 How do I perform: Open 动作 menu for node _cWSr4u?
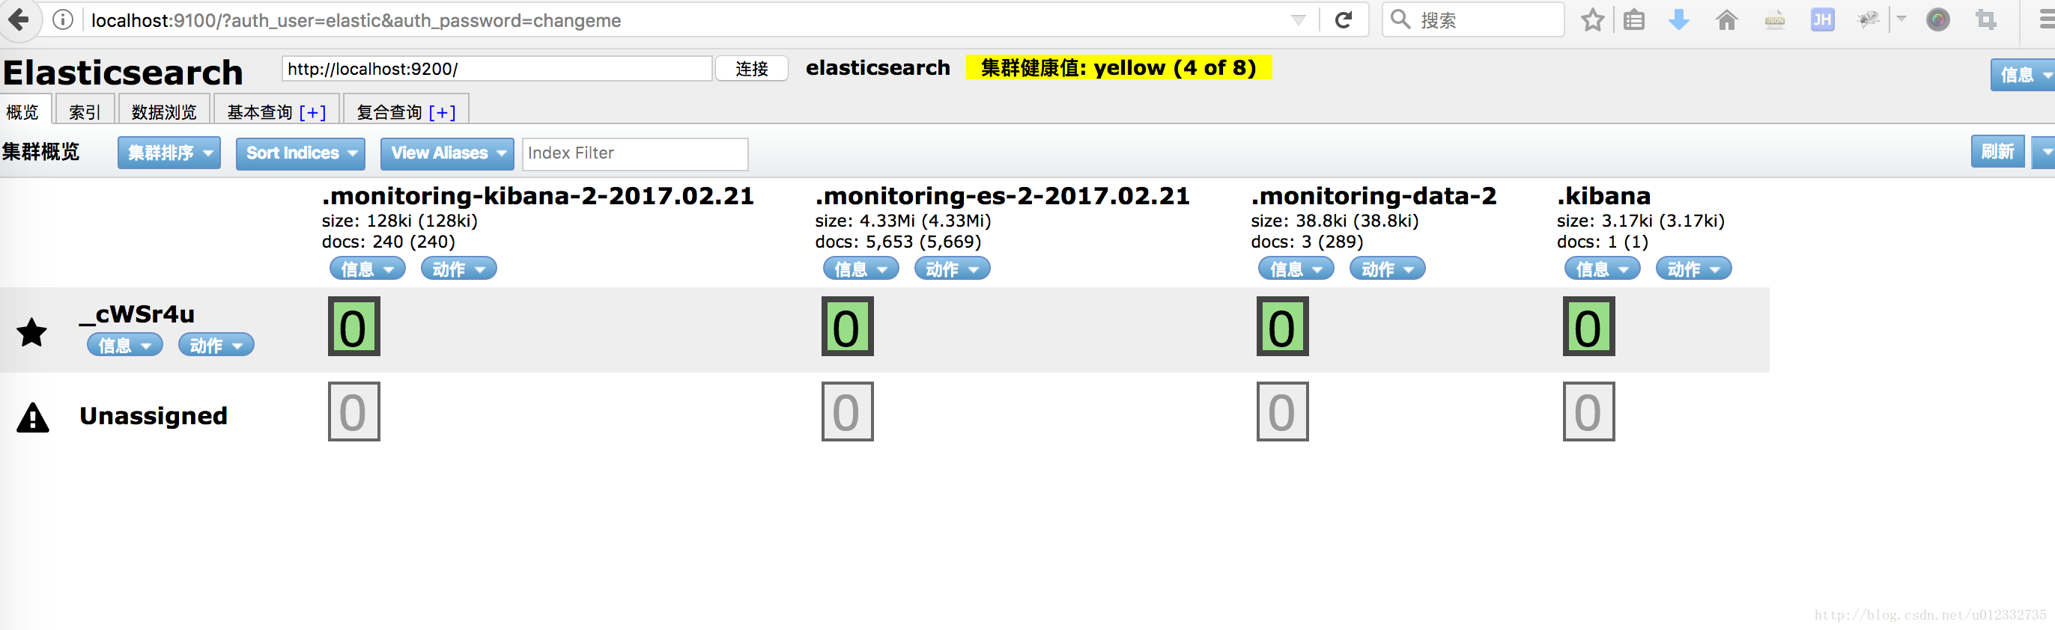pos(216,344)
